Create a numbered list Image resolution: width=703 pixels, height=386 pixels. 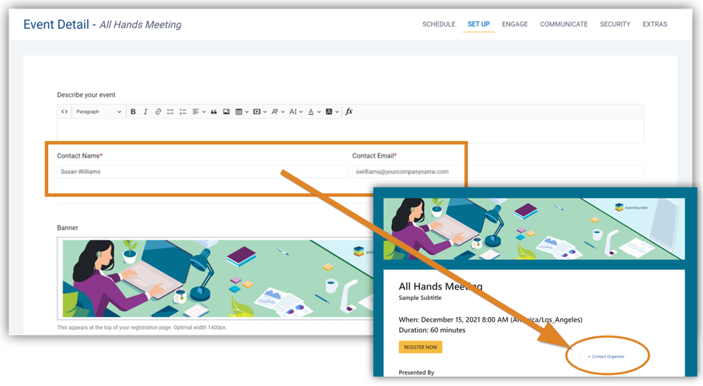(x=183, y=112)
